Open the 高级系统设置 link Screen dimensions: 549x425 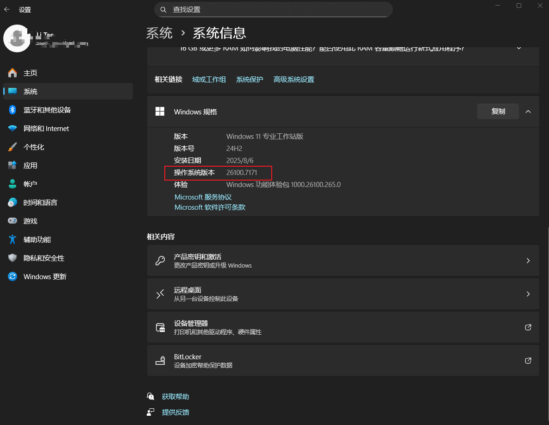pos(293,79)
